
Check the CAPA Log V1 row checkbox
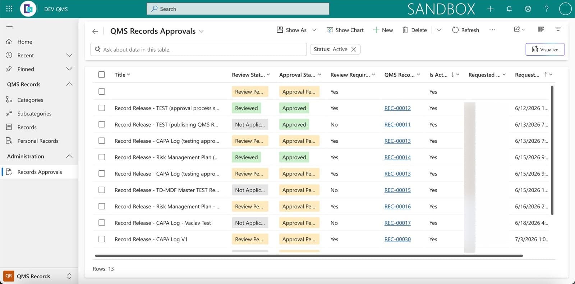pyautogui.click(x=102, y=239)
